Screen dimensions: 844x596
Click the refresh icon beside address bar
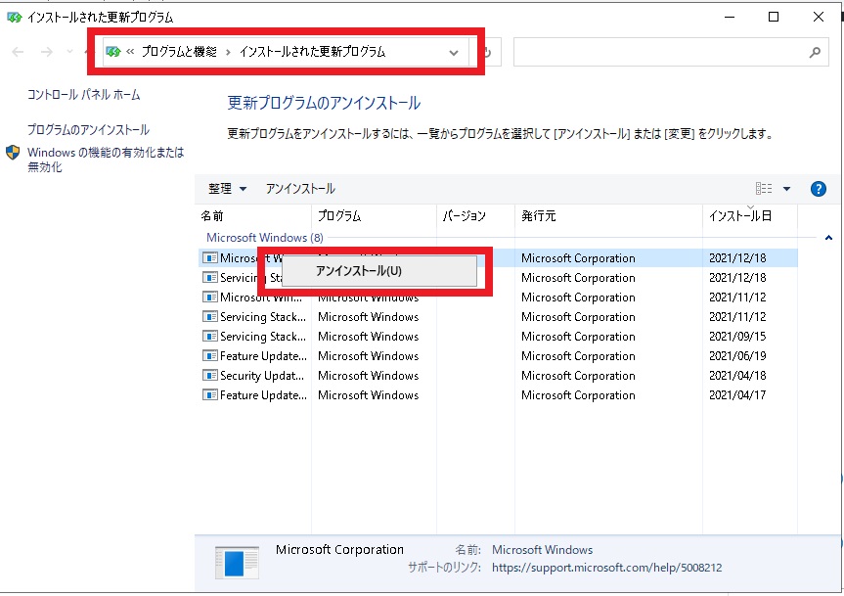click(491, 52)
